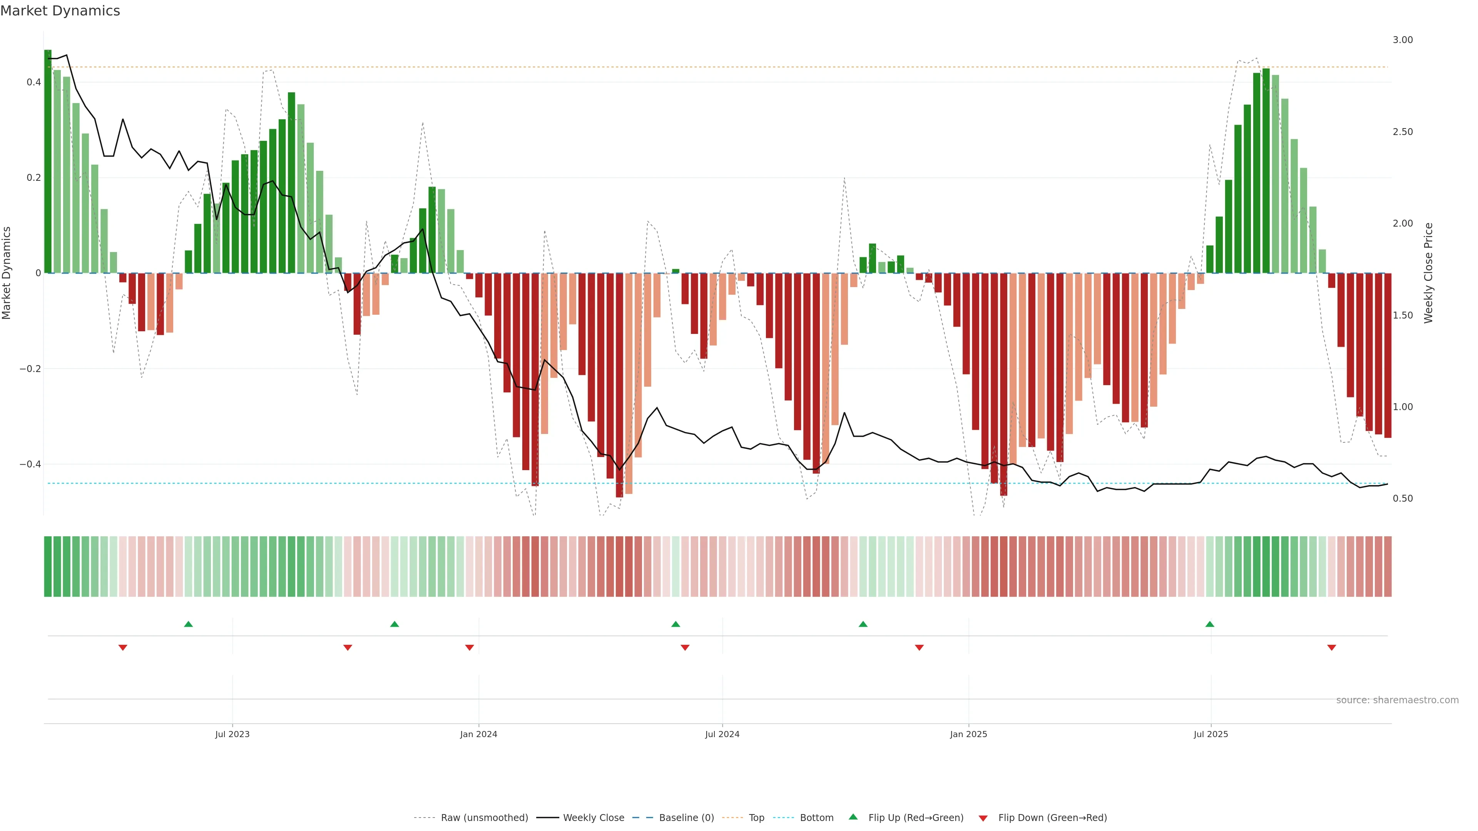
Task: Click the Flip Down red triangle legend icon
Action: (983, 818)
